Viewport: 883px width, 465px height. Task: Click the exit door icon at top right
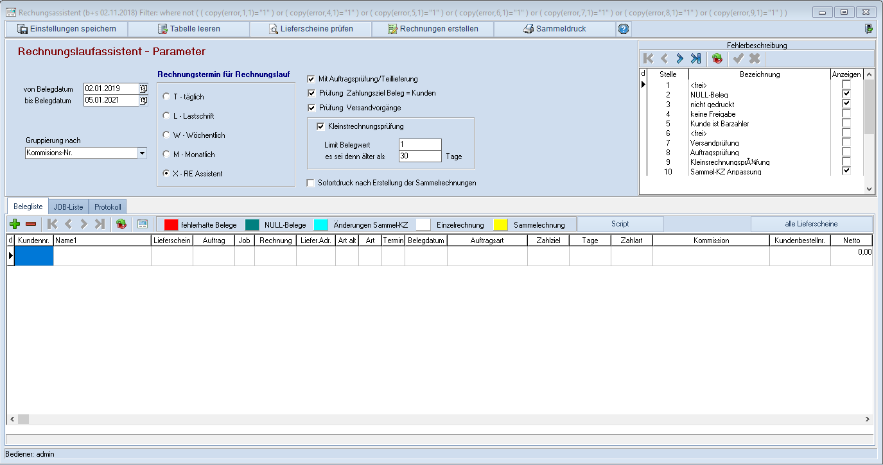click(x=868, y=29)
